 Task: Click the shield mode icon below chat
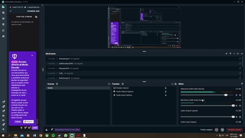coord(21,128)
